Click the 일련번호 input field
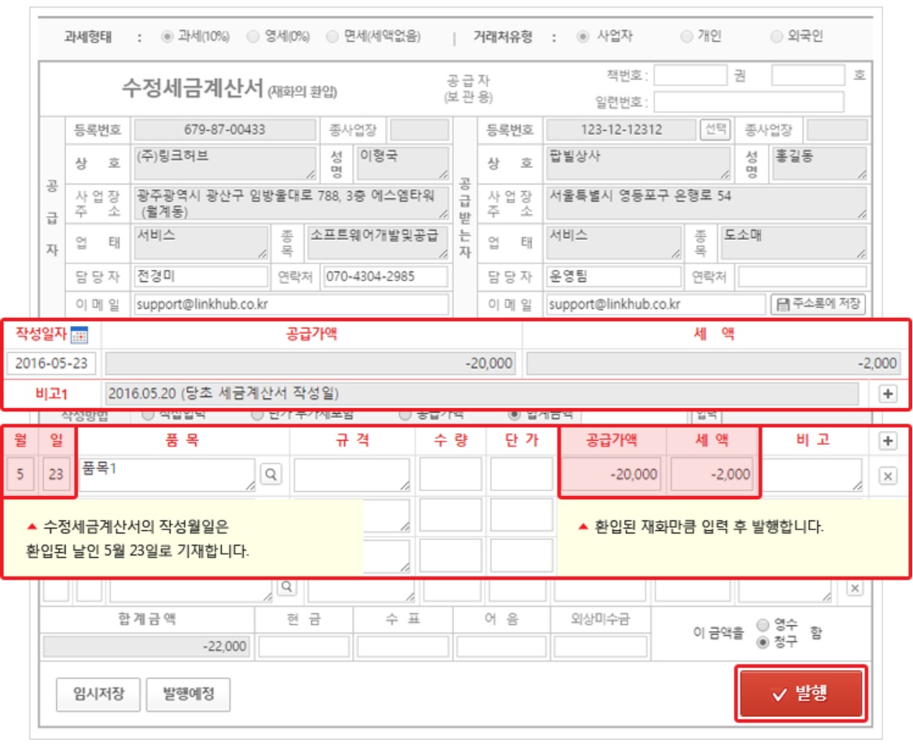 [x=749, y=102]
